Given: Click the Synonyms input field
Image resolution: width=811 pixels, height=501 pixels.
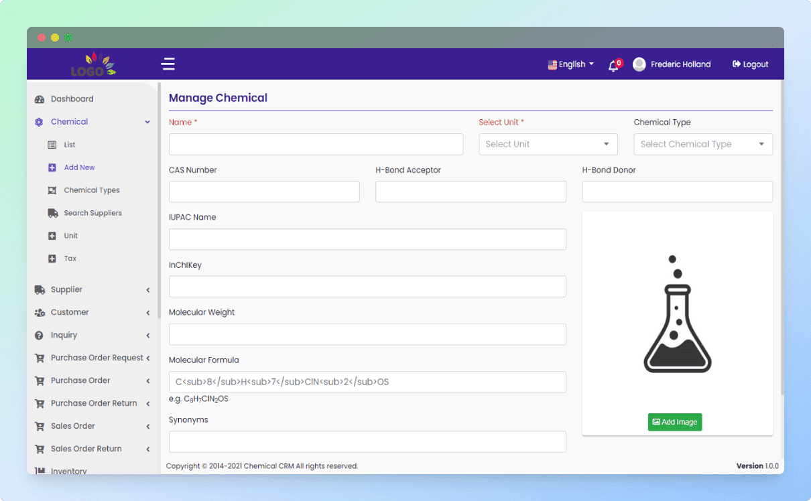Looking at the screenshot, I should pyautogui.click(x=367, y=441).
